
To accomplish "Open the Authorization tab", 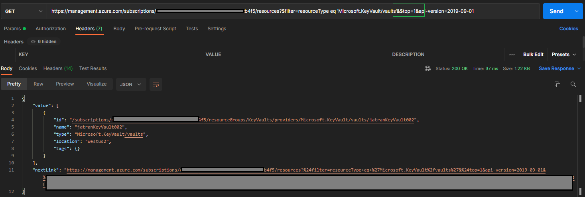I will tap(51, 29).
